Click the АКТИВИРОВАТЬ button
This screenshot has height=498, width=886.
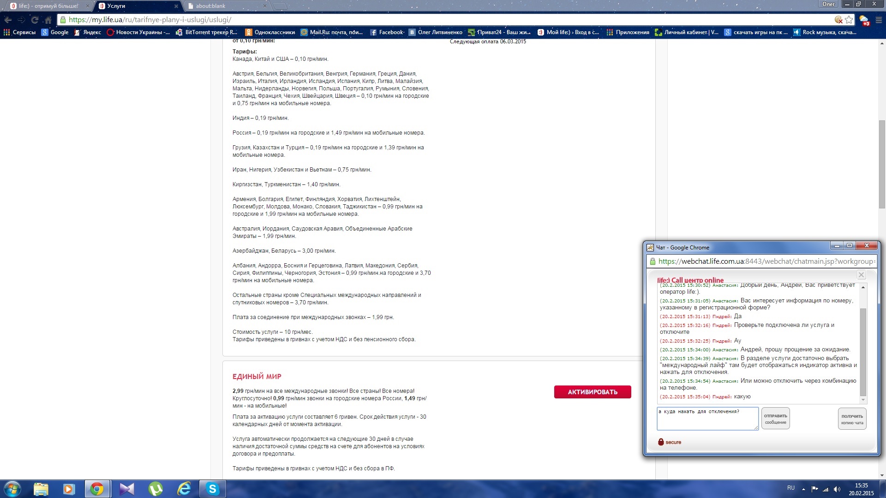tap(592, 392)
